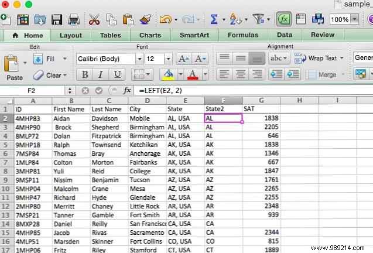Open font color dropdown arrow

[x=206, y=75]
